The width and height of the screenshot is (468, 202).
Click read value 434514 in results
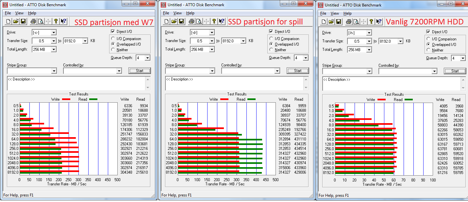pos(300,149)
